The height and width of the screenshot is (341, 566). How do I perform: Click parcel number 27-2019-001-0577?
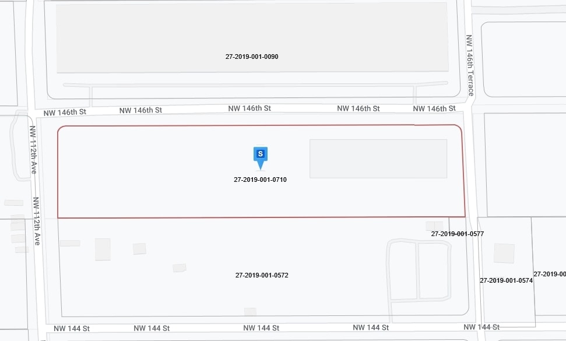(x=458, y=234)
